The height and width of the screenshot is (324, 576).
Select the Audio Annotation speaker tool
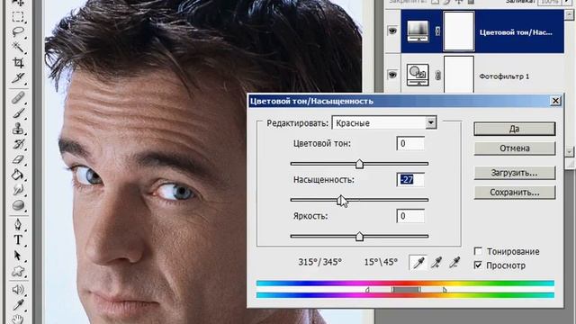[18, 290]
